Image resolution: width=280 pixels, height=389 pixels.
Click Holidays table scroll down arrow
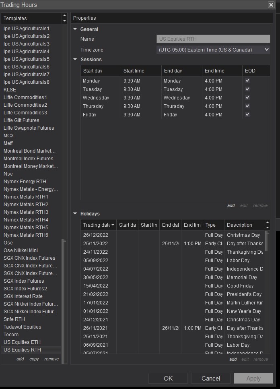pyautogui.click(x=268, y=228)
